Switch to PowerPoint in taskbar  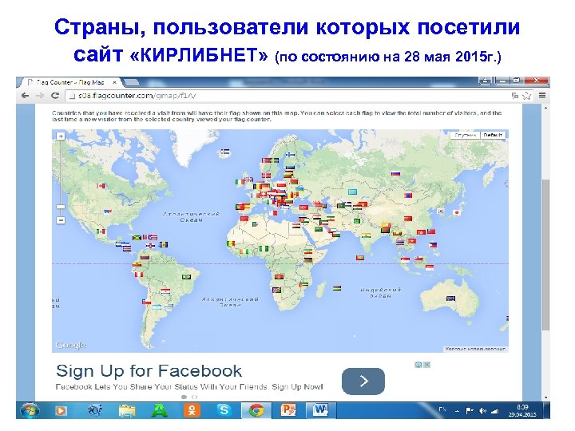tap(288, 410)
